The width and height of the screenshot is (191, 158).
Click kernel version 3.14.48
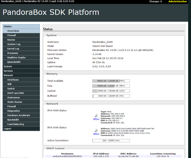97,54
